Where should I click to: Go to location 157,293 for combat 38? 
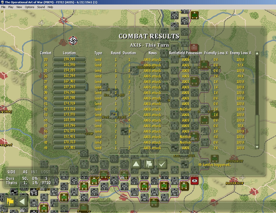click(x=70, y=87)
